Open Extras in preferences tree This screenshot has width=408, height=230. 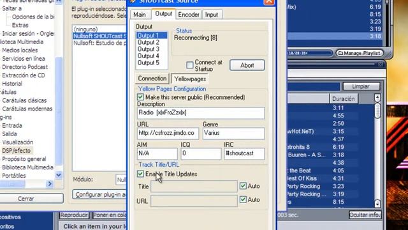click(x=20, y=26)
